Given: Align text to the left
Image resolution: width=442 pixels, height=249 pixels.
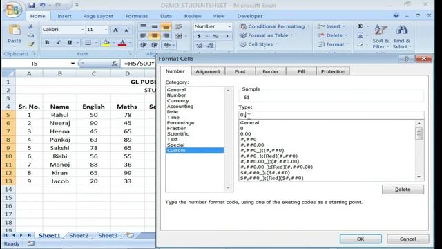Looking at the screenshot, I should pyautogui.click(x=143, y=35).
